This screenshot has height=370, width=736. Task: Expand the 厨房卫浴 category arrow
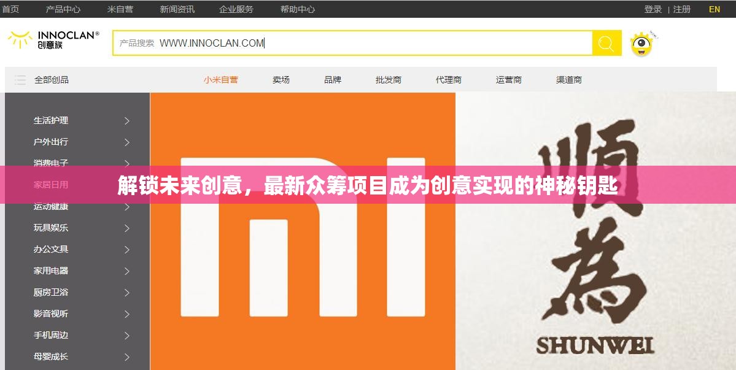coord(126,293)
